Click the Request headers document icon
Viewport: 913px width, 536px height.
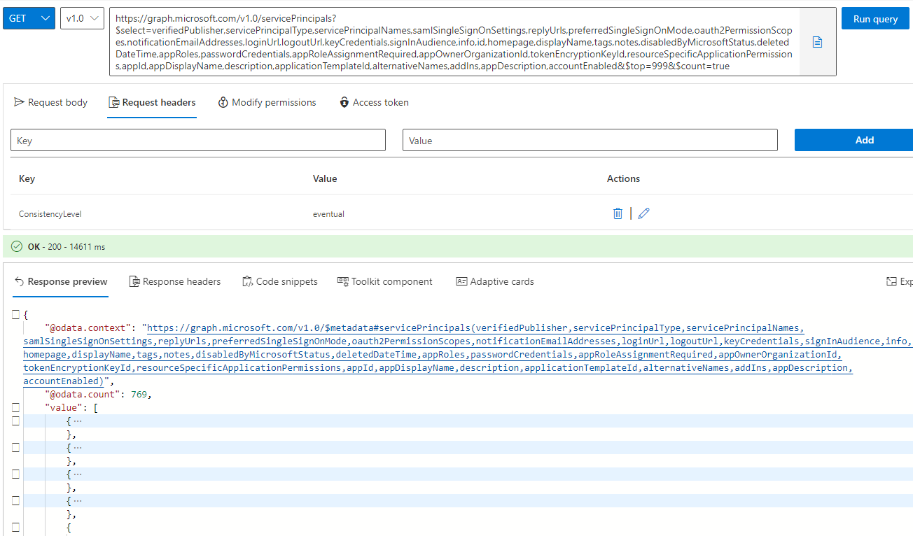[x=114, y=103]
